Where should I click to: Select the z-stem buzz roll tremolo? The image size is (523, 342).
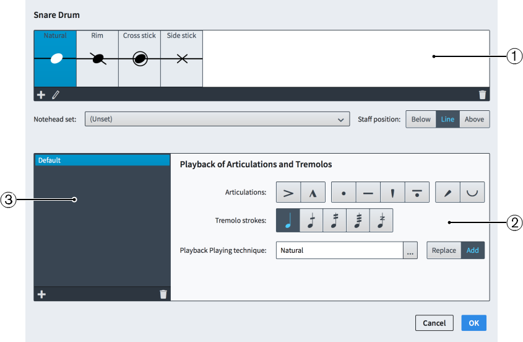381,221
